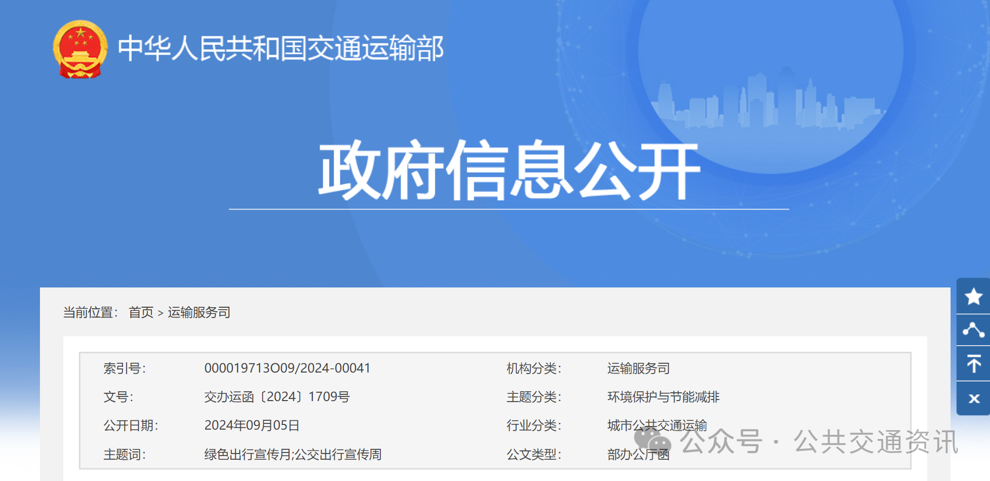Click the national emblem logo
The height and width of the screenshot is (481, 990).
click(x=80, y=49)
